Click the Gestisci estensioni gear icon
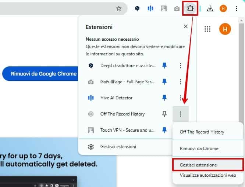 91,147
